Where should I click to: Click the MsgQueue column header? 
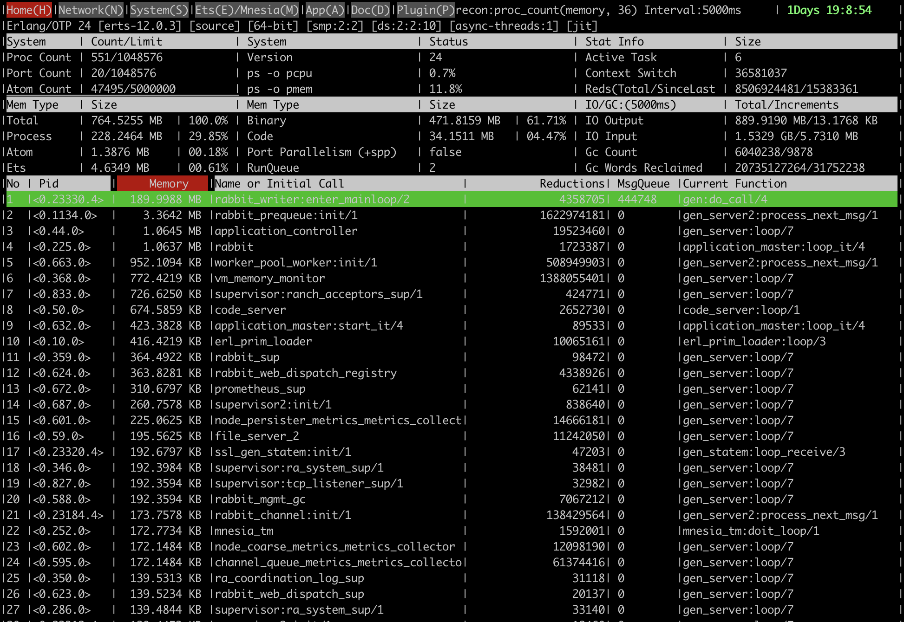(643, 183)
